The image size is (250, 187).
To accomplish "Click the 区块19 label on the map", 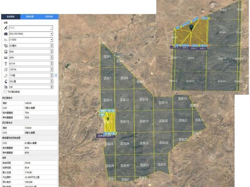I will click(144, 121).
